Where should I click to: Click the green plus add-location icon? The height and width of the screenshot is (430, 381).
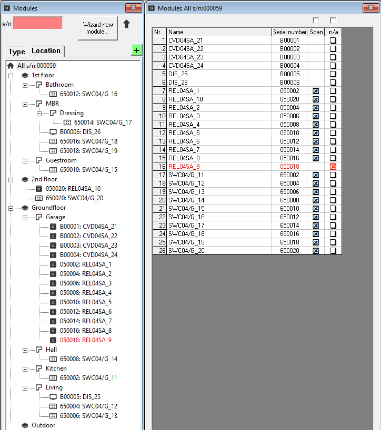(x=136, y=50)
